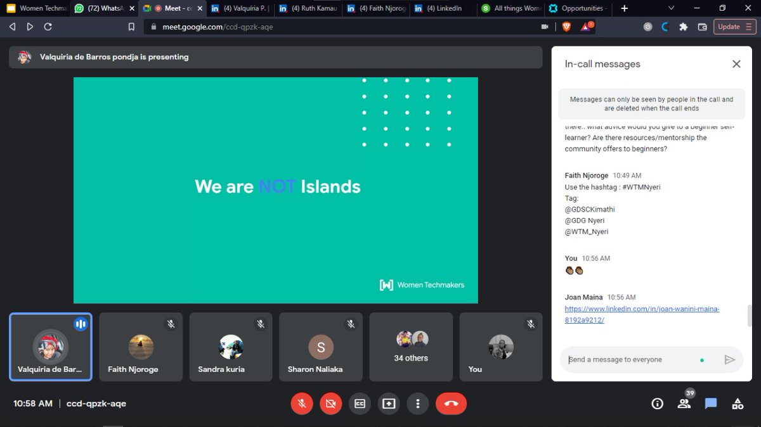
Task: Click the meeting code ccd-qpzk-aqe
Action: (96, 404)
